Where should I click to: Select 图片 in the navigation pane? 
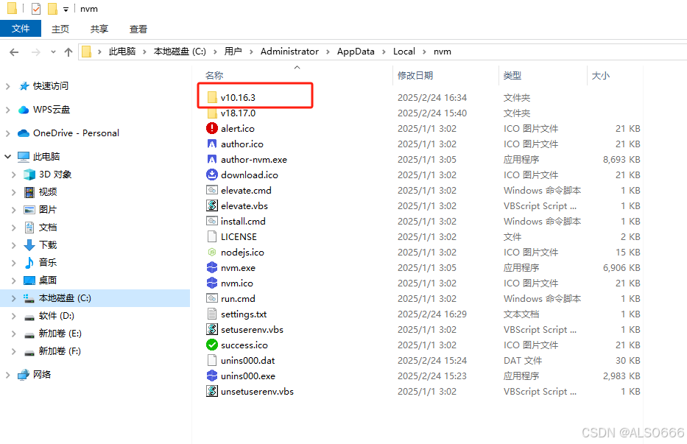coord(48,210)
